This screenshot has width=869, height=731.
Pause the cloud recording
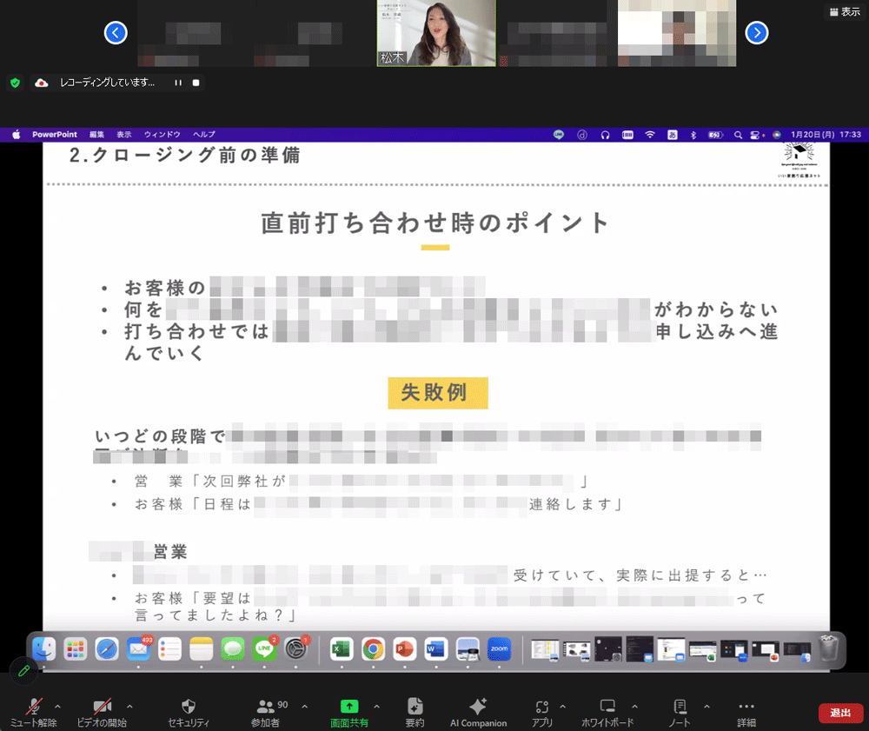[178, 83]
